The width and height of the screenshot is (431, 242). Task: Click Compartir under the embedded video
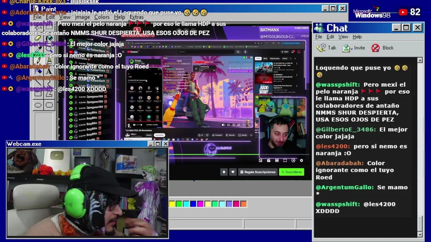[217, 135]
